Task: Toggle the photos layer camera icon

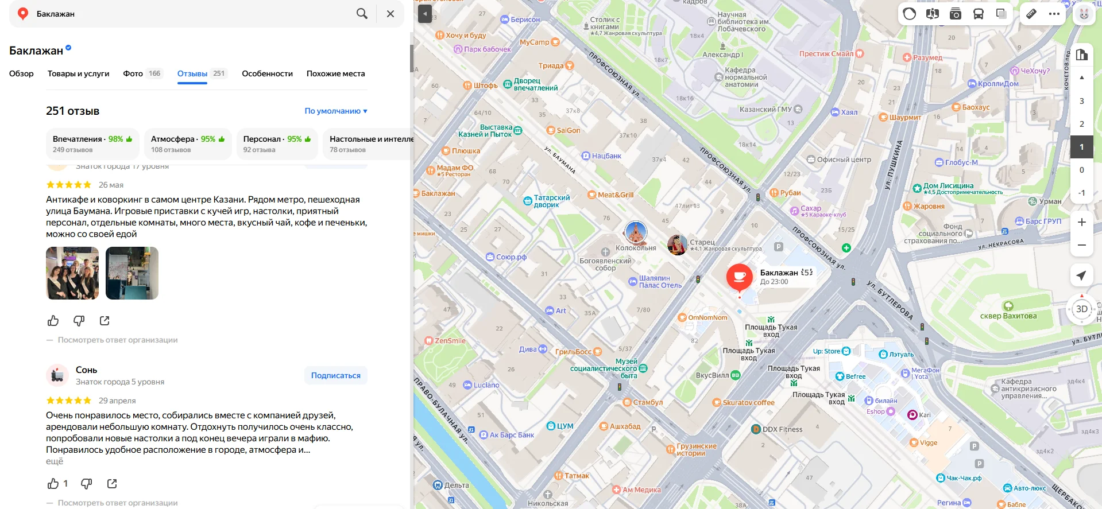Action: click(956, 14)
